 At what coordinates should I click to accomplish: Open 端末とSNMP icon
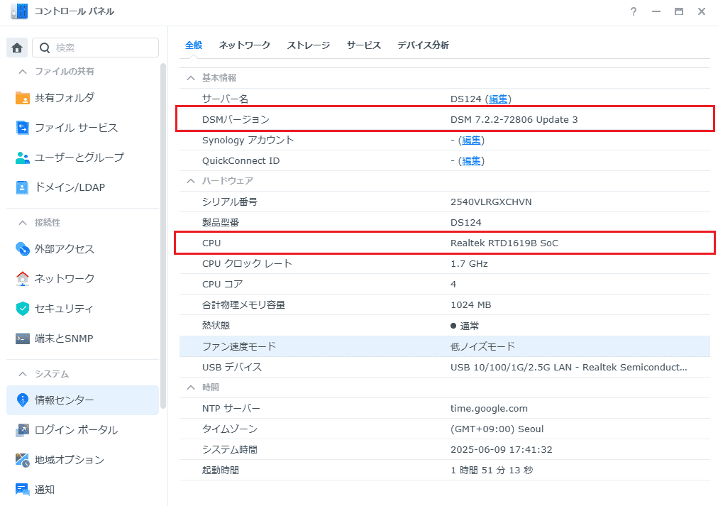[23, 339]
